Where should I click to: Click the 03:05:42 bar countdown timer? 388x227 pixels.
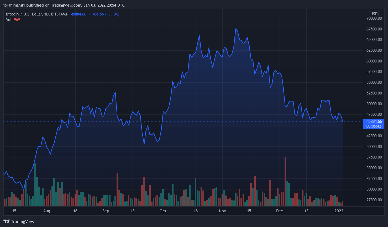click(x=374, y=126)
